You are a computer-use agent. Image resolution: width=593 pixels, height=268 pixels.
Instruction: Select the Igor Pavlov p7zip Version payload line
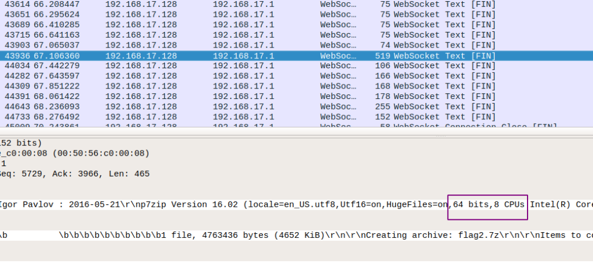click(232, 205)
